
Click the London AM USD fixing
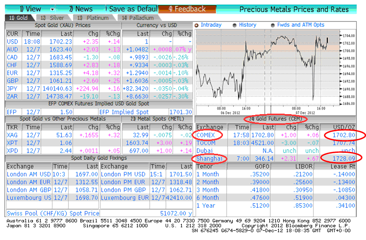point(29,174)
